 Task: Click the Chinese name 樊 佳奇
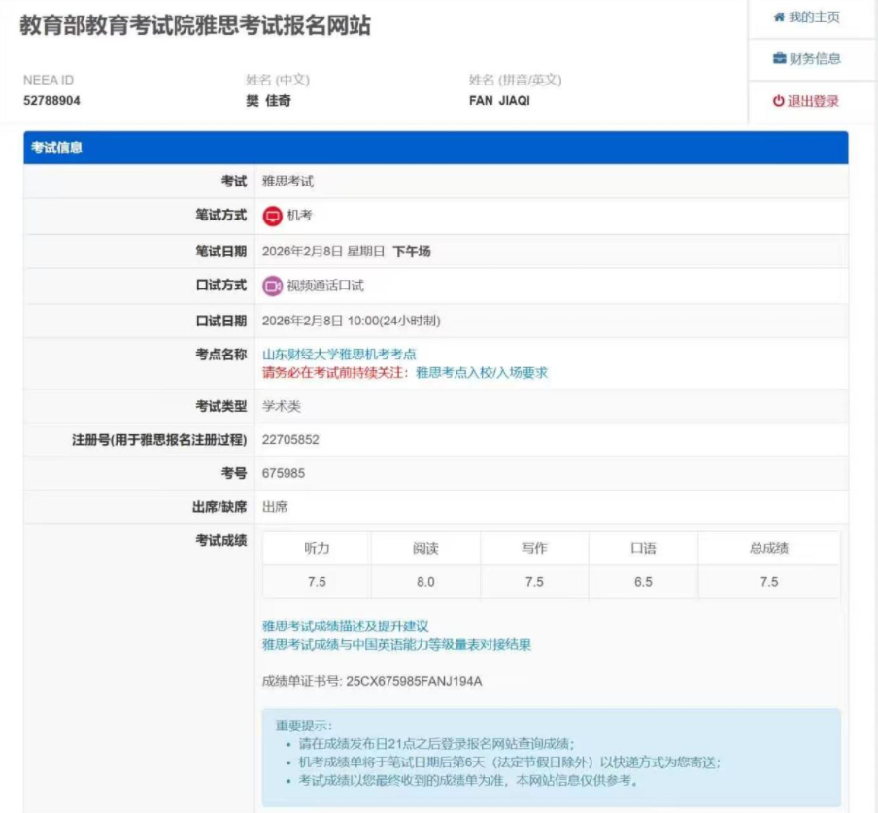point(268,101)
